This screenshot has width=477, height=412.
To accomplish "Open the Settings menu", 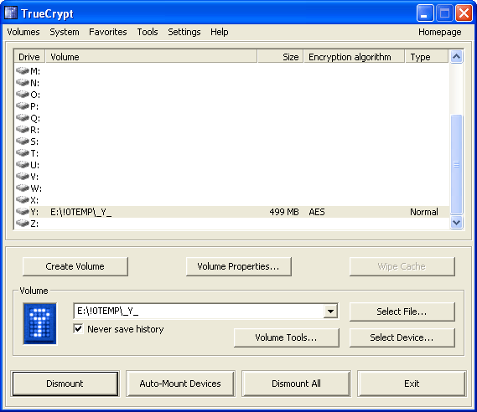I will [x=184, y=32].
